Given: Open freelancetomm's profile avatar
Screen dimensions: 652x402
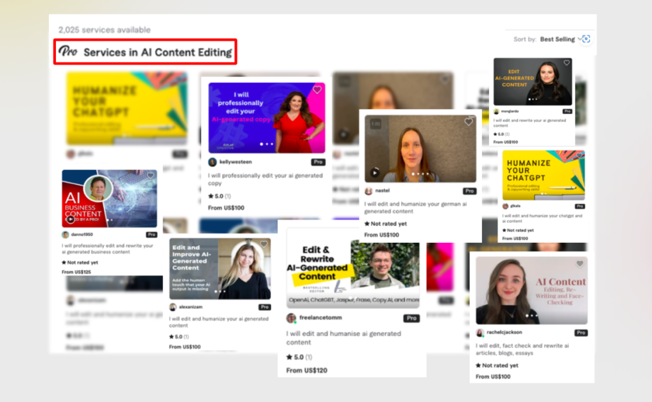Looking at the screenshot, I should tap(291, 318).
